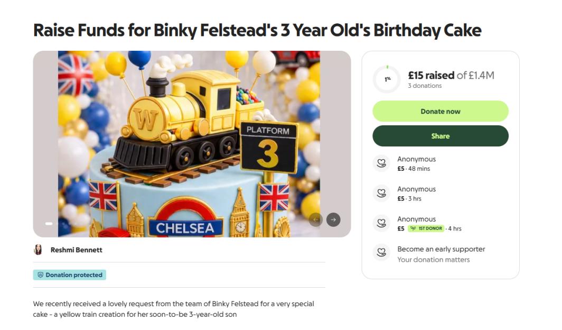Click the Donation protected label
This screenshot has height=330, width=562.
pos(74,275)
